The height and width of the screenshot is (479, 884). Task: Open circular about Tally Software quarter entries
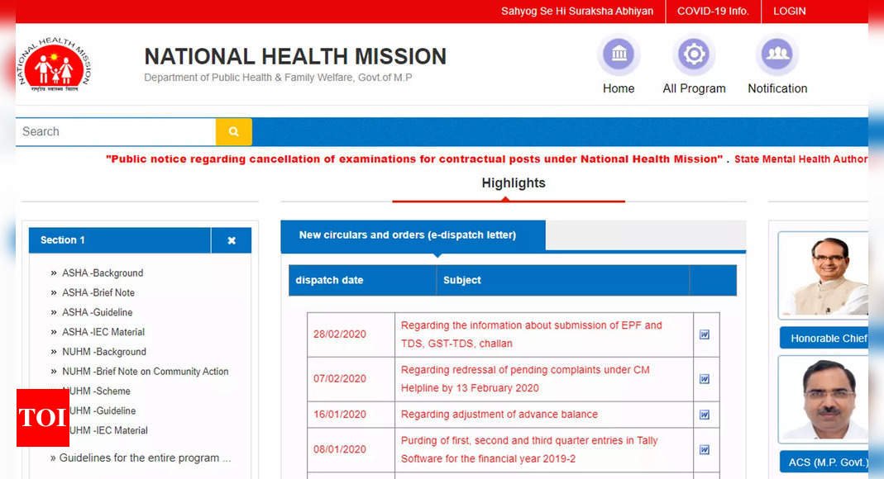528,450
